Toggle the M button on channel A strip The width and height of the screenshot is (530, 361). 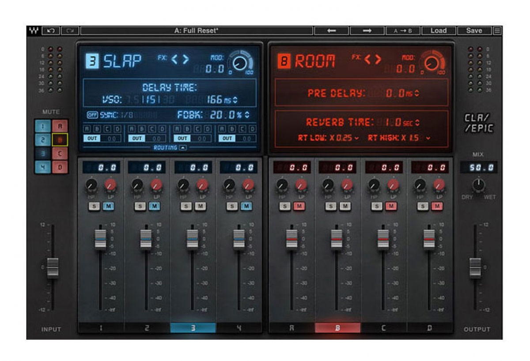(x=299, y=206)
